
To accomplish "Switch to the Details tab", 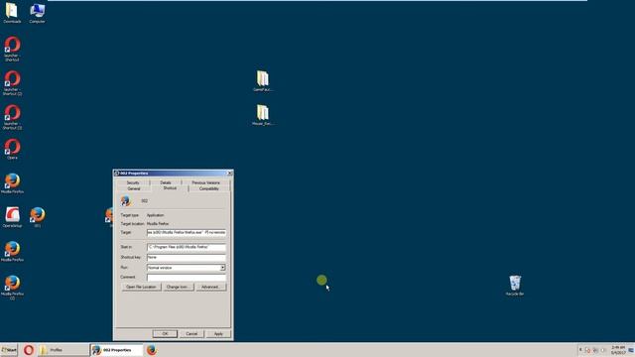I will tap(166, 182).
